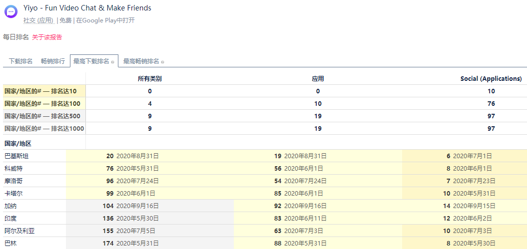Click 摩洛哥 all-category rank 96 cell
Image resolution: width=527 pixels, height=249 pixels.
tap(150, 181)
